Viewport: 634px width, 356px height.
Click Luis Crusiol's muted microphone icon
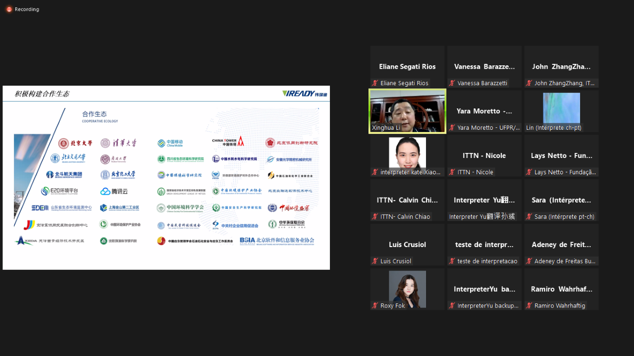(x=375, y=261)
